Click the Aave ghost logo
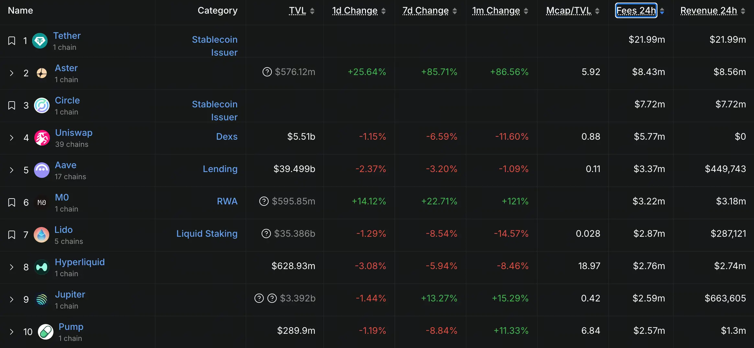Viewport: 754px width, 348px height. pos(42,170)
